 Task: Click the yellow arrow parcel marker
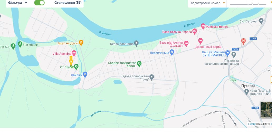point(71,60)
